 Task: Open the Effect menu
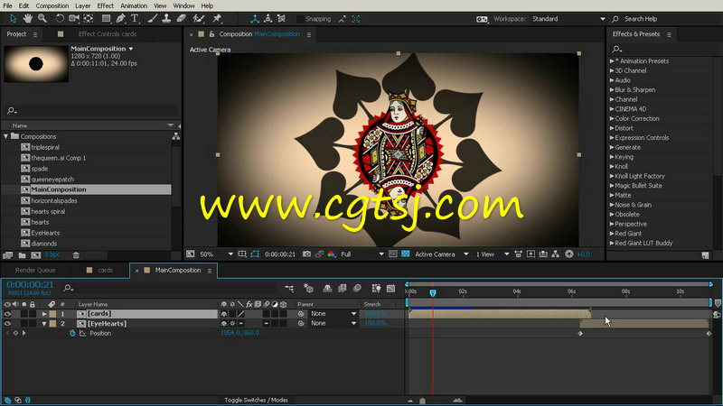(x=105, y=5)
